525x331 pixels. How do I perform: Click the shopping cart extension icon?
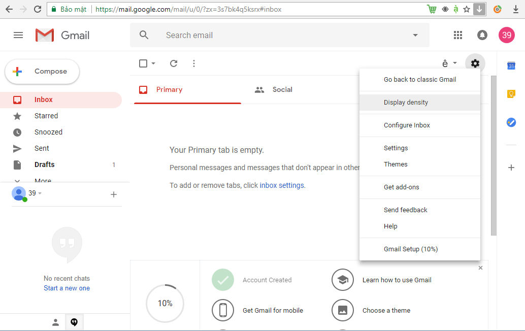click(432, 9)
